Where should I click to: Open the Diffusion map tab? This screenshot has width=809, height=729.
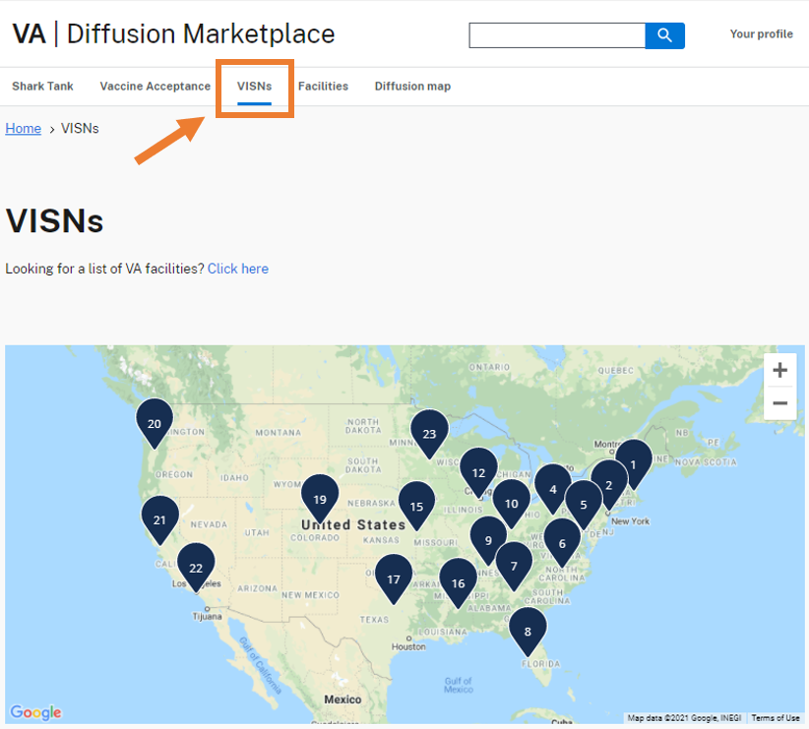pyautogui.click(x=412, y=87)
